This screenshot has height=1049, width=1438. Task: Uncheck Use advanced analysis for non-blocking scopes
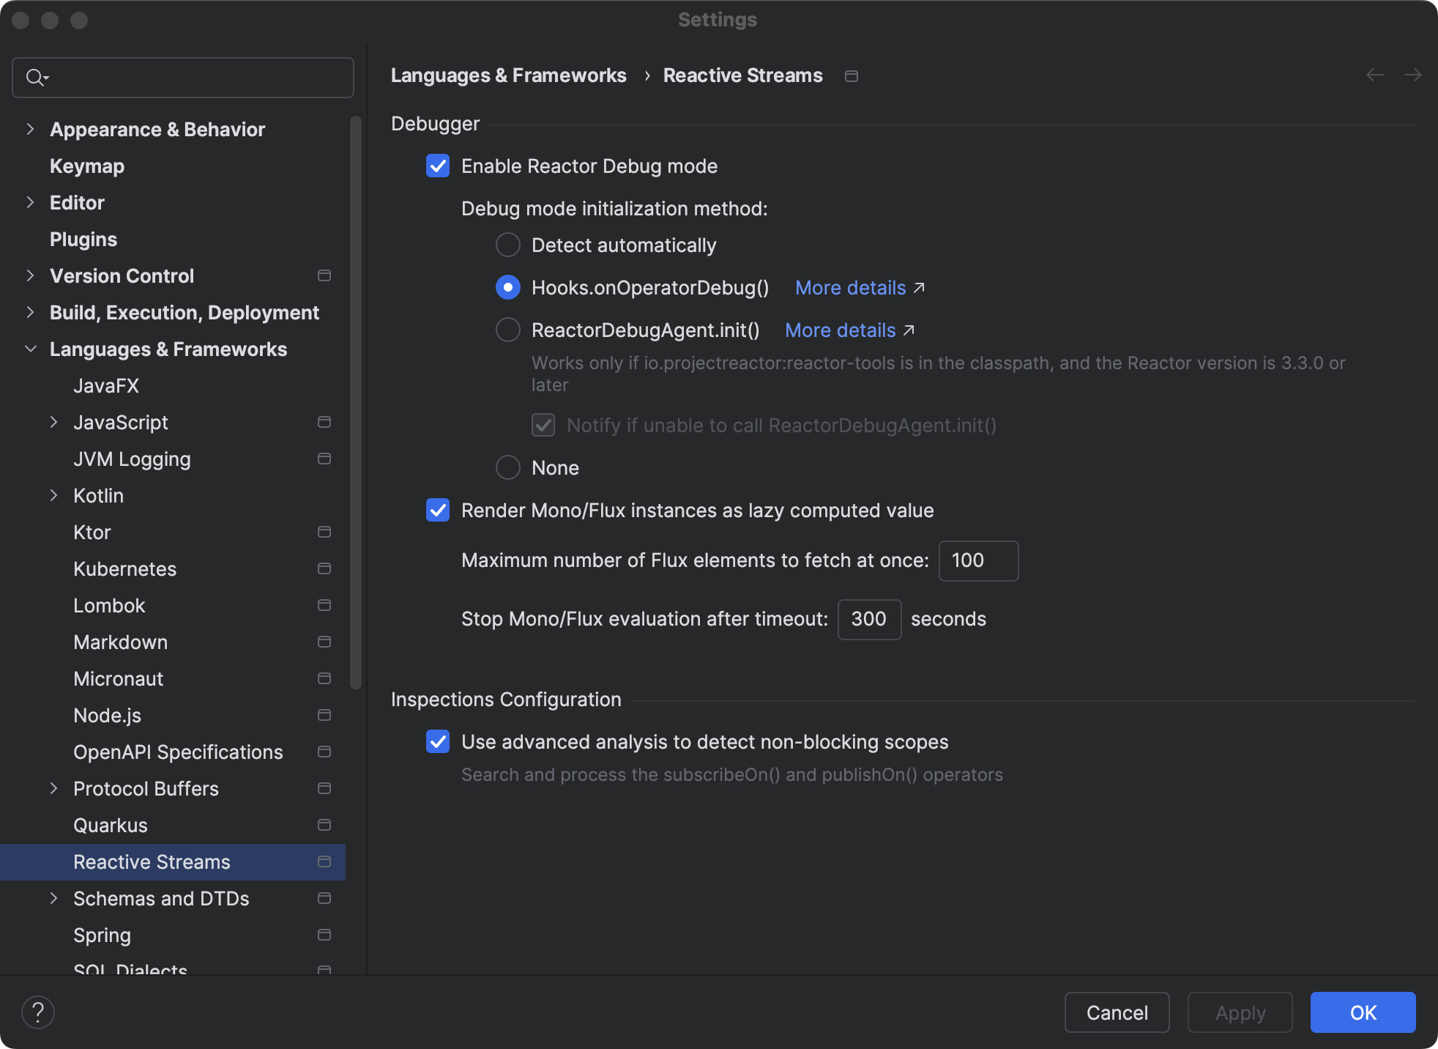pyautogui.click(x=438, y=742)
